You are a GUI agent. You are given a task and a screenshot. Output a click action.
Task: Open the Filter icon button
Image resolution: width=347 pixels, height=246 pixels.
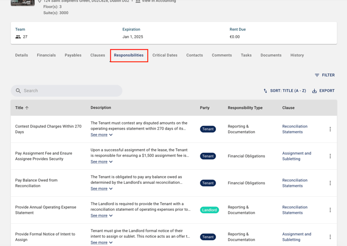pyautogui.click(x=317, y=75)
